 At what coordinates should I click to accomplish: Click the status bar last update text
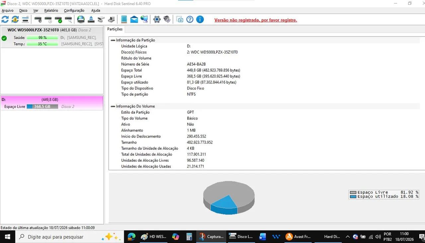coord(47,228)
